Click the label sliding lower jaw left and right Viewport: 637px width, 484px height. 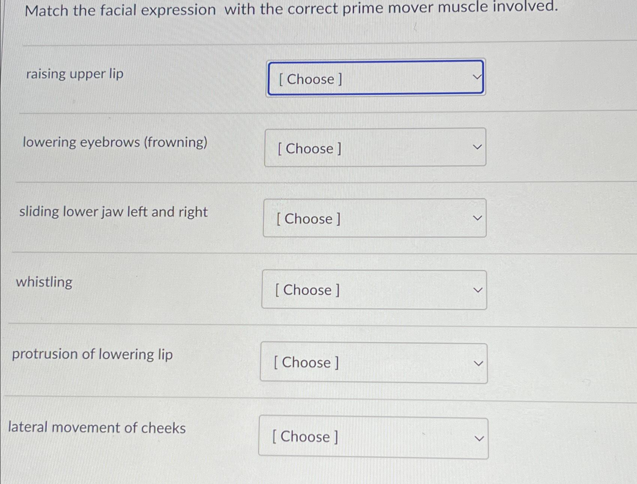point(114,212)
